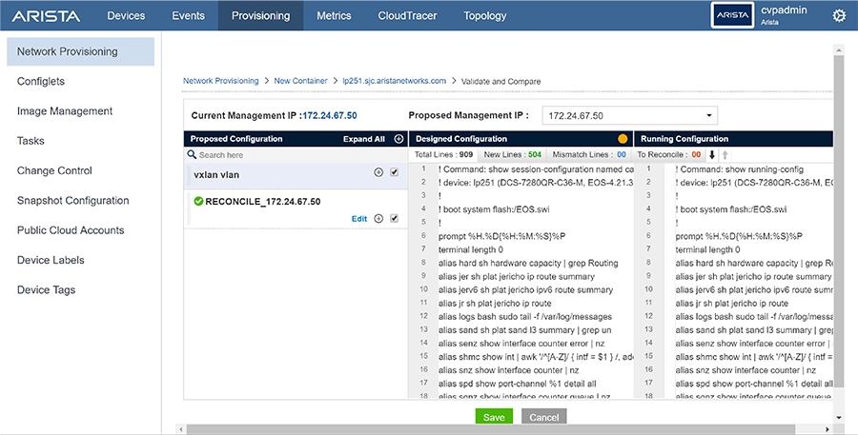Click the Validate and Compare breadcrumb text
The image size is (858, 435).
pos(500,82)
